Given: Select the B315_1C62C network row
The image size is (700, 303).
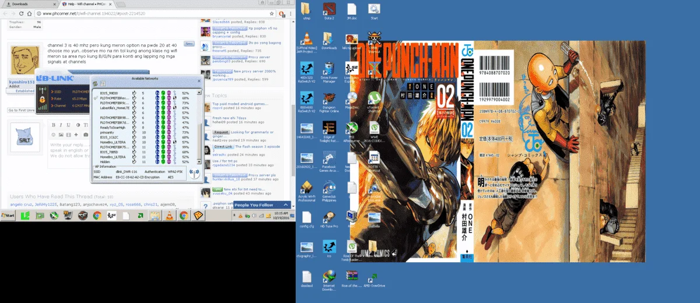Looking at the screenshot, I should tap(144, 137).
